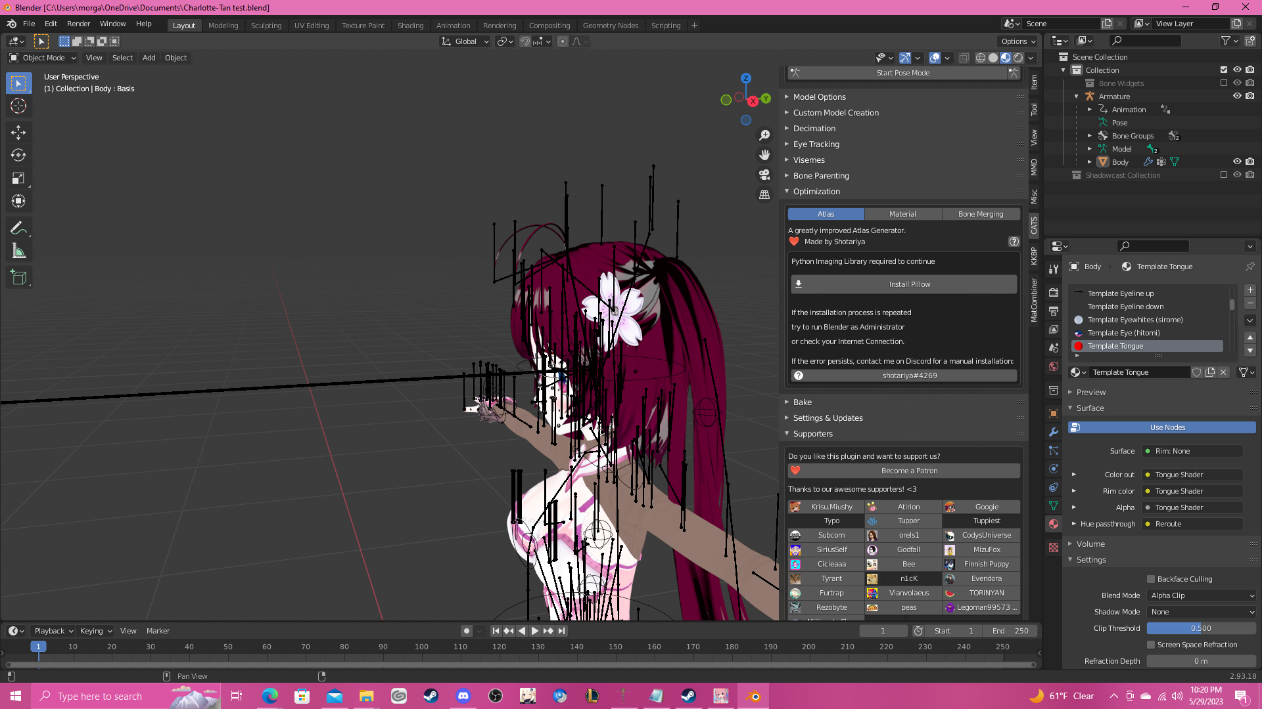
Task: Adjust the Clip Threshold slider
Action: click(1201, 628)
